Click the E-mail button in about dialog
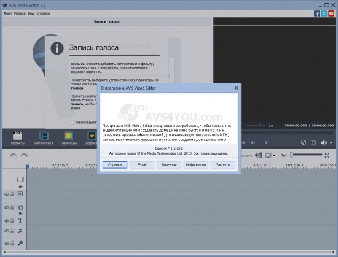 point(142,165)
